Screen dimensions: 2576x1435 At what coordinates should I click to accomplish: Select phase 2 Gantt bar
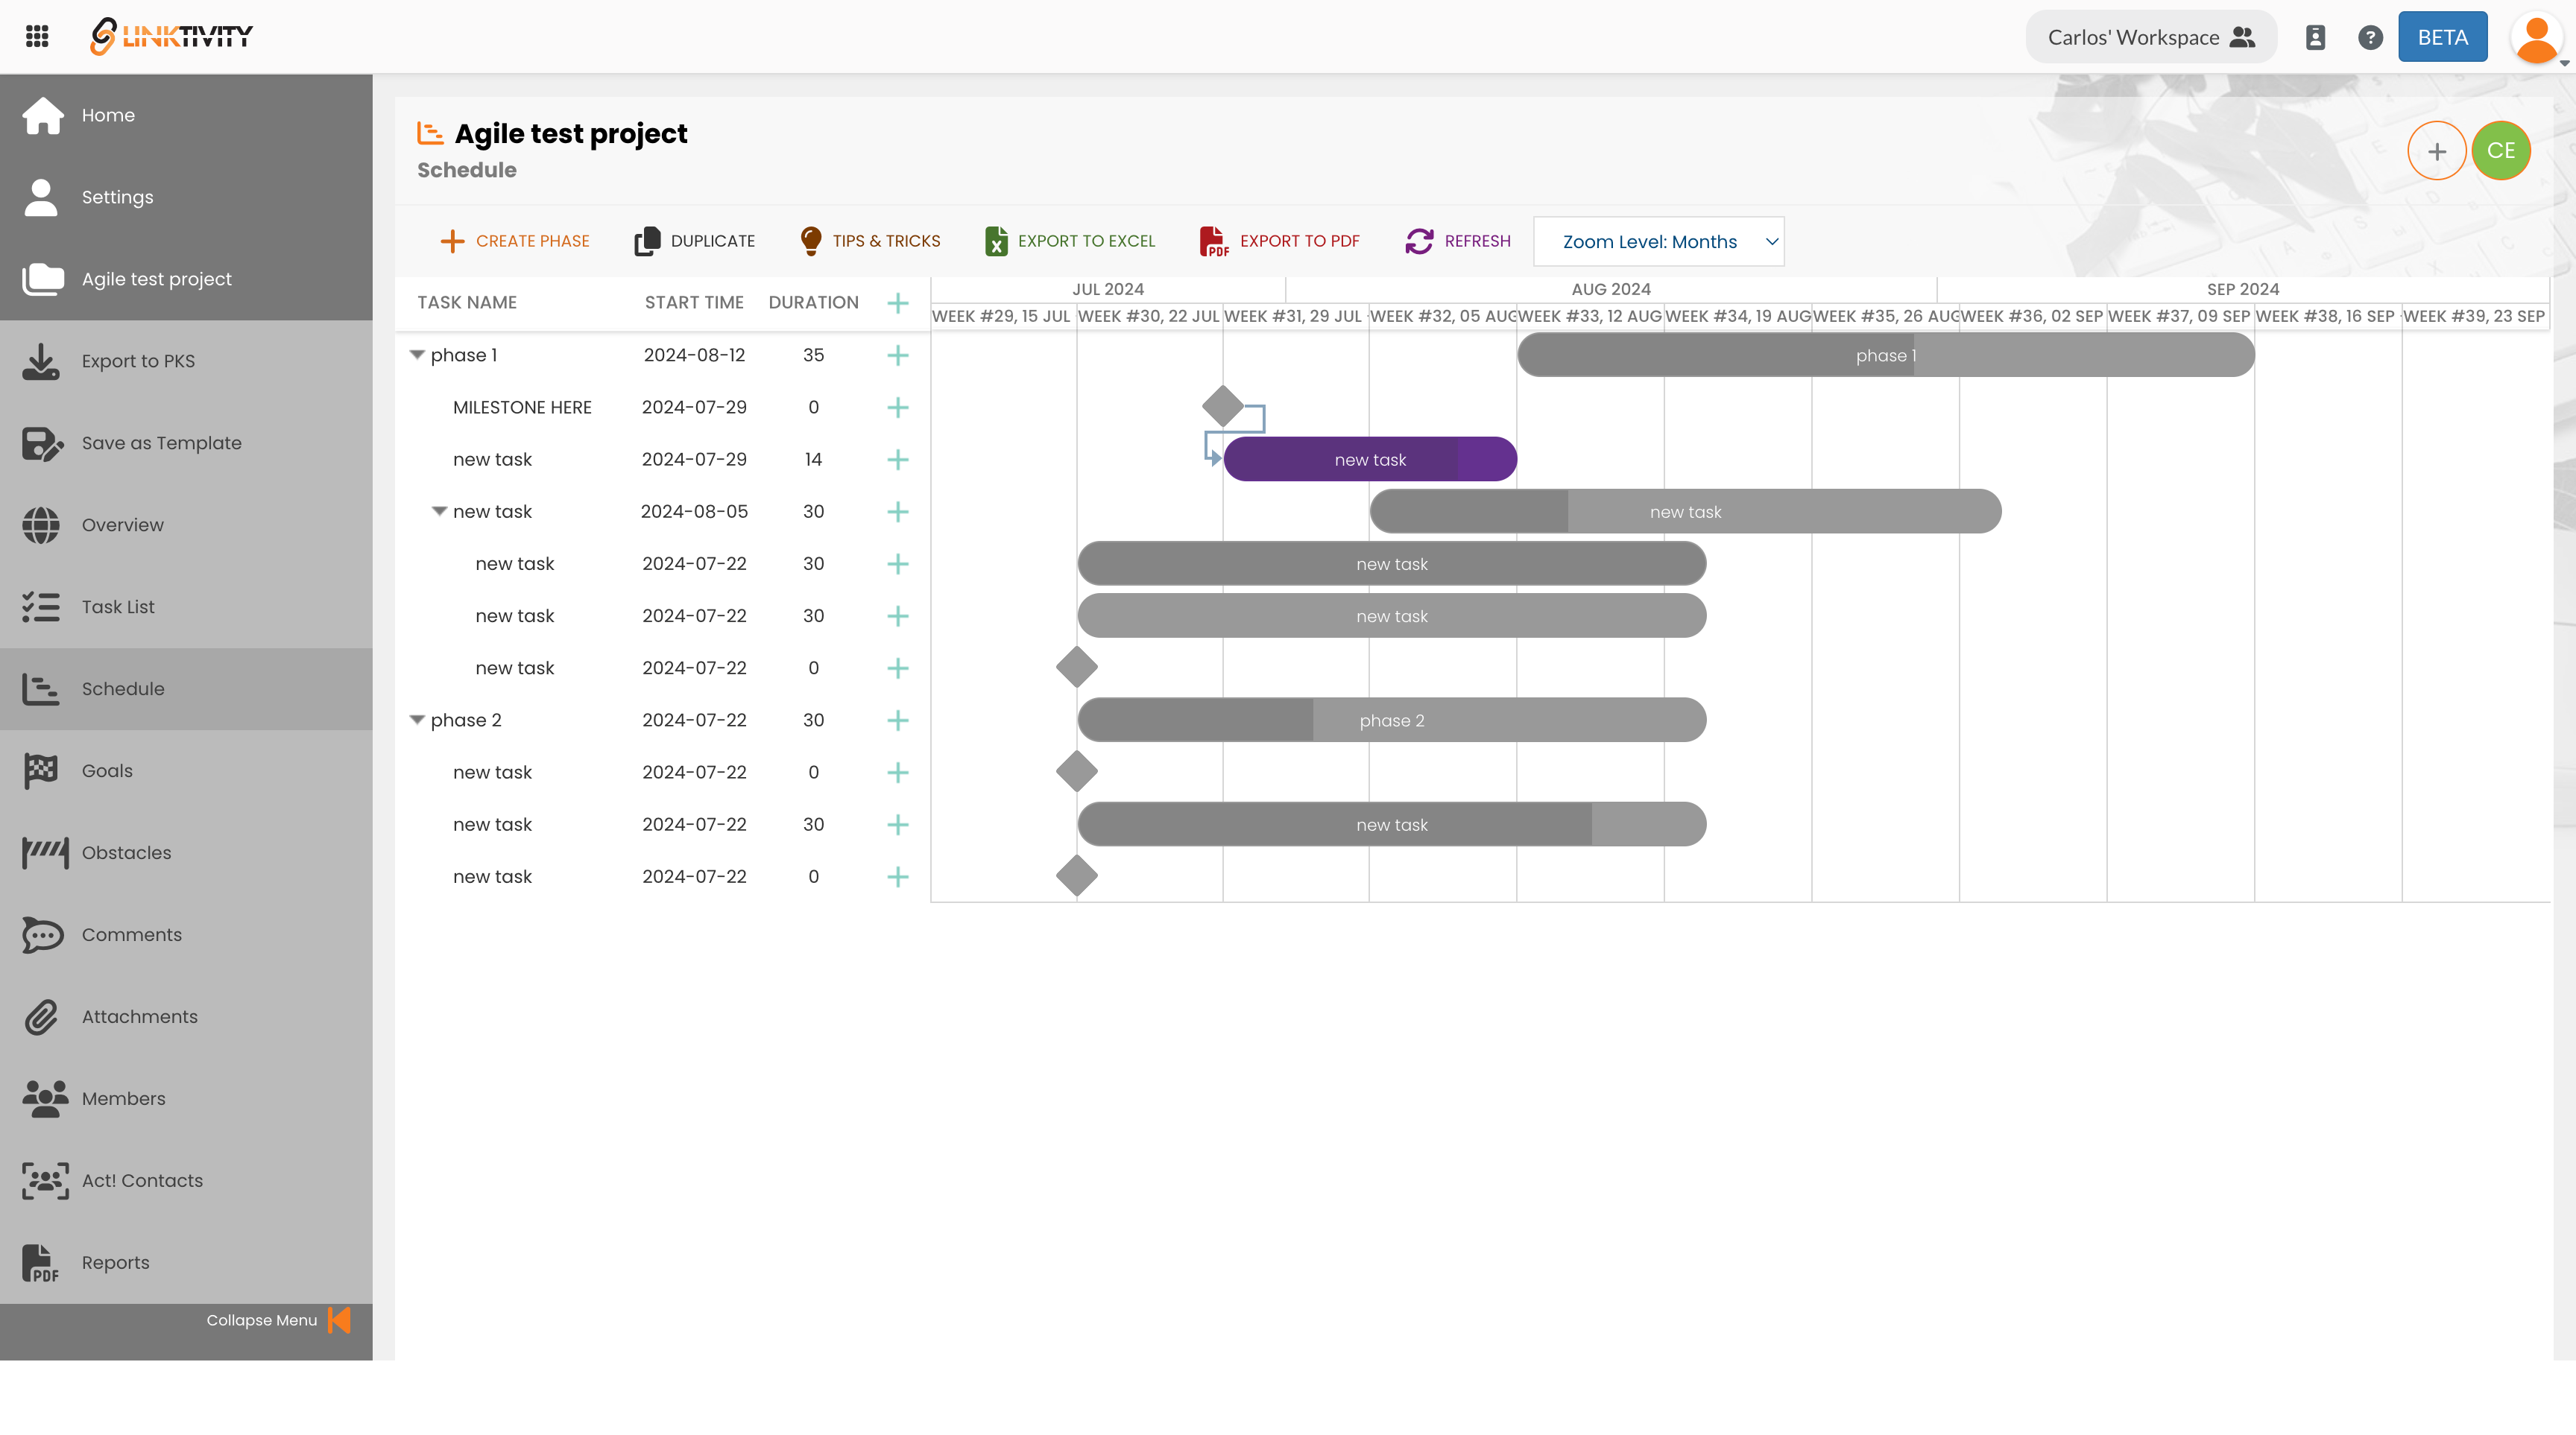point(1391,720)
